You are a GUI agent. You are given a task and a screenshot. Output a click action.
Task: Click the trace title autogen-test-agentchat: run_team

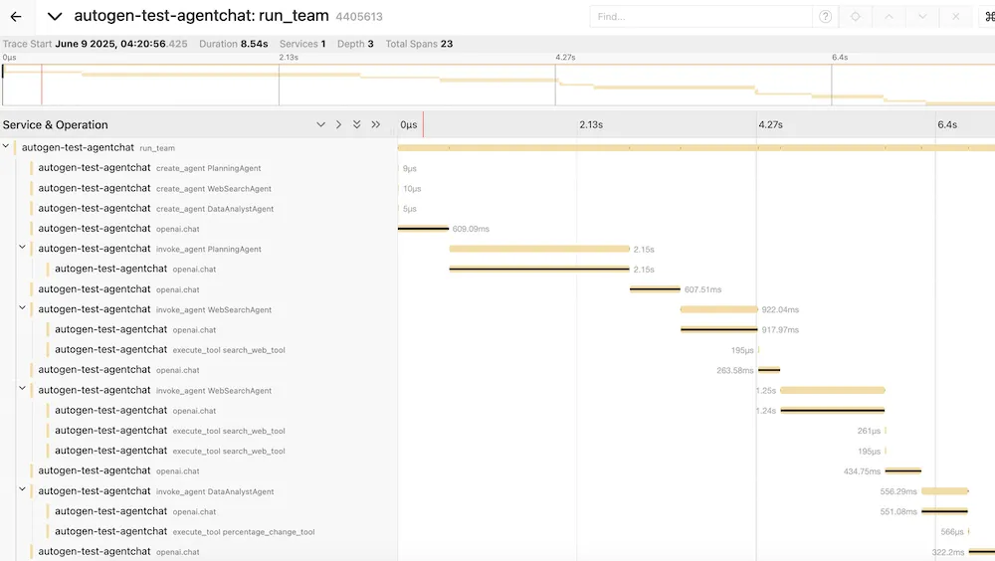tap(201, 16)
